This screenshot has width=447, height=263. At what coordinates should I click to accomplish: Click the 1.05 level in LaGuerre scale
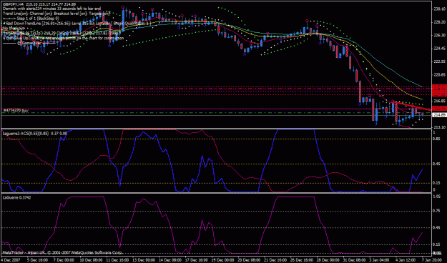tap(436, 197)
